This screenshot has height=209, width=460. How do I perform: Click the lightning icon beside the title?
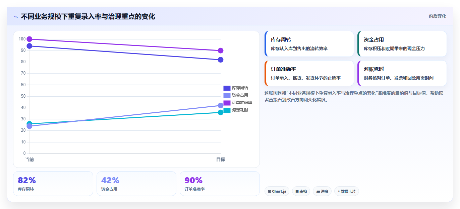(16, 17)
